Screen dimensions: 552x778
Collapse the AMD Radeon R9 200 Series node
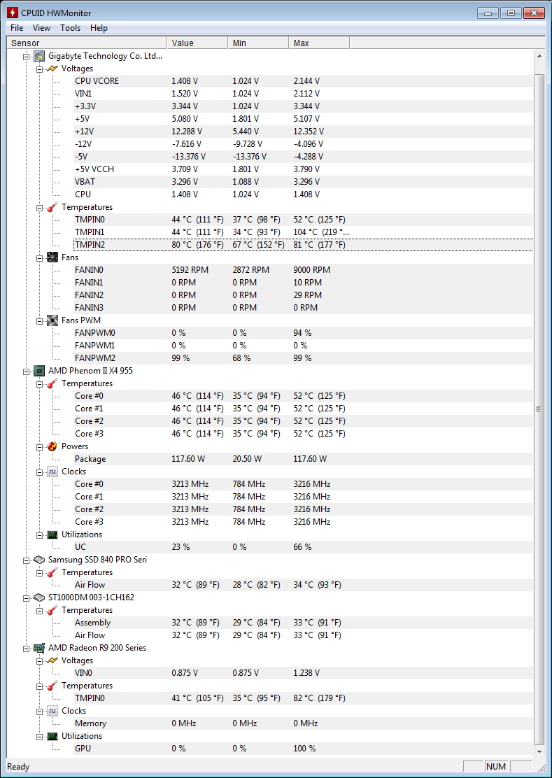tap(26, 648)
